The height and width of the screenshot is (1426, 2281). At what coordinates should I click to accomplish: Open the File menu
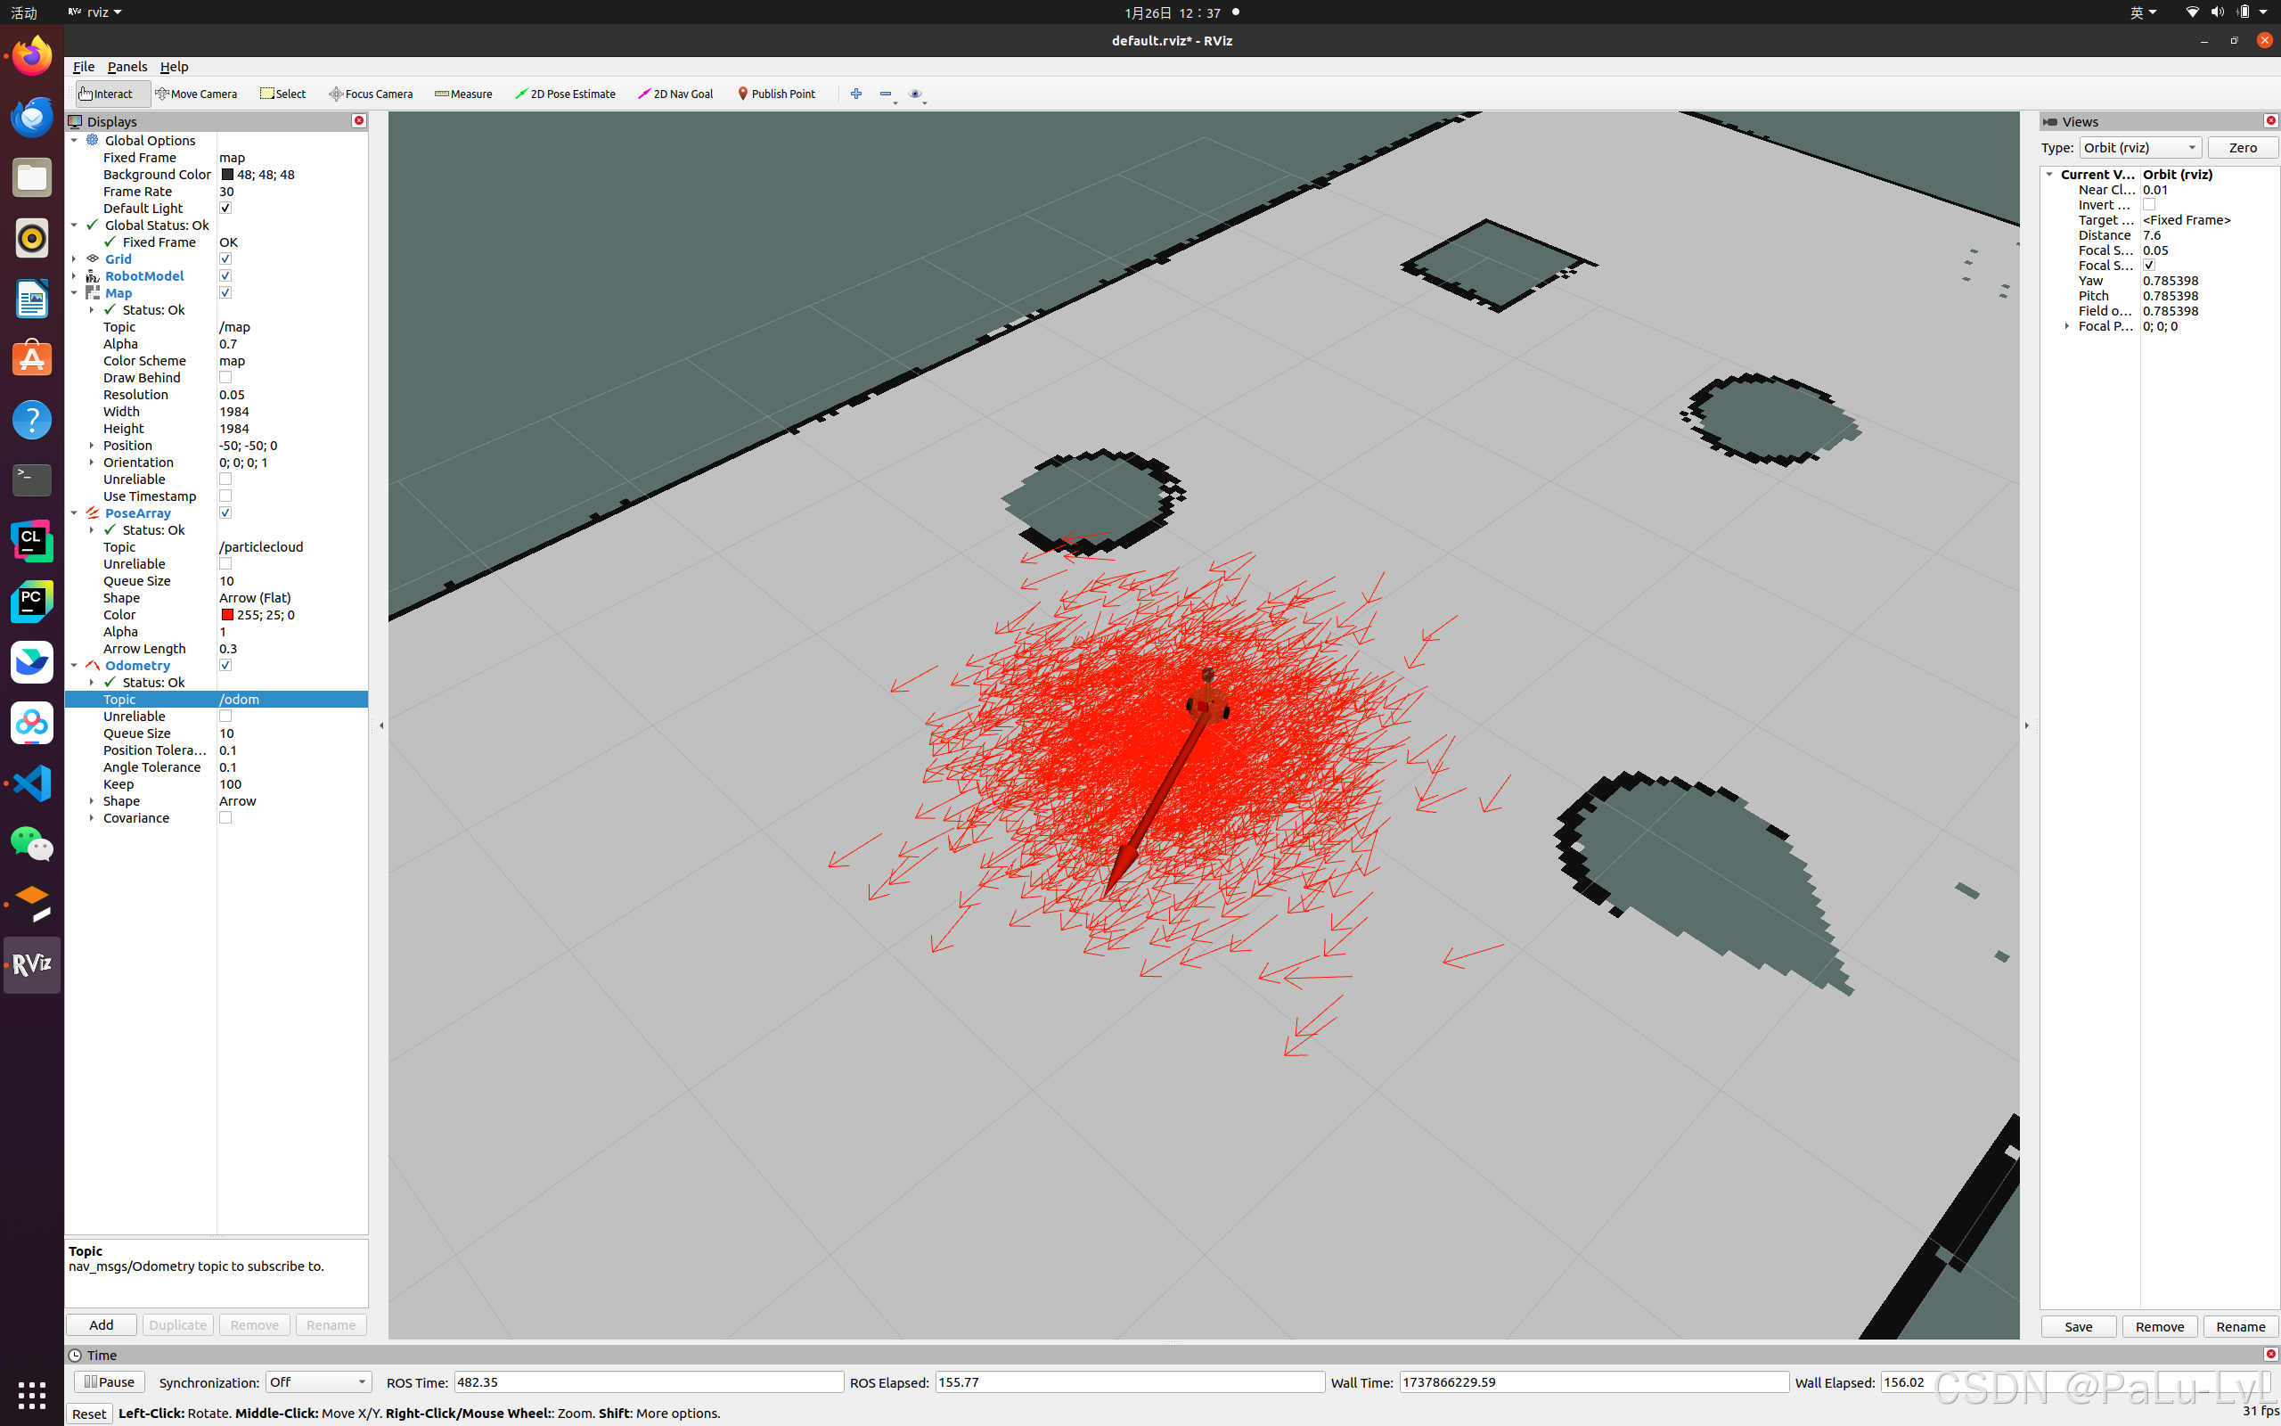[x=83, y=66]
